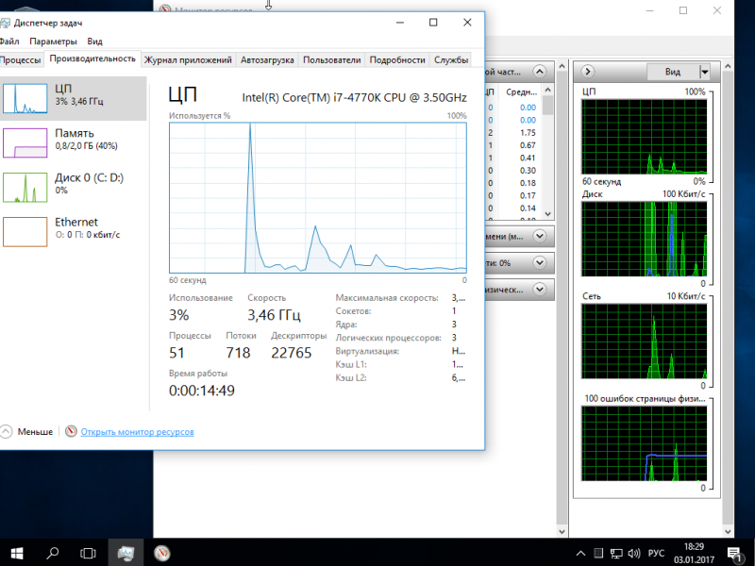Image resolution: width=755 pixels, height=566 pixels.
Task: Click the uptime value 0:00:14:49
Action: click(202, 391)
